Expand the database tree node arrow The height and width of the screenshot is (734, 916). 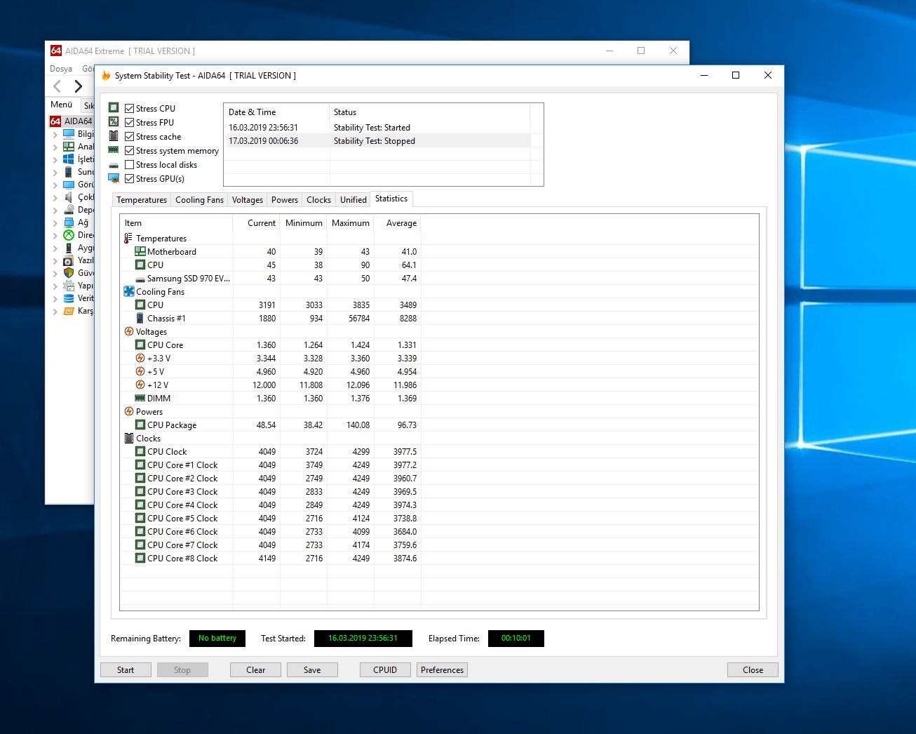55,299
